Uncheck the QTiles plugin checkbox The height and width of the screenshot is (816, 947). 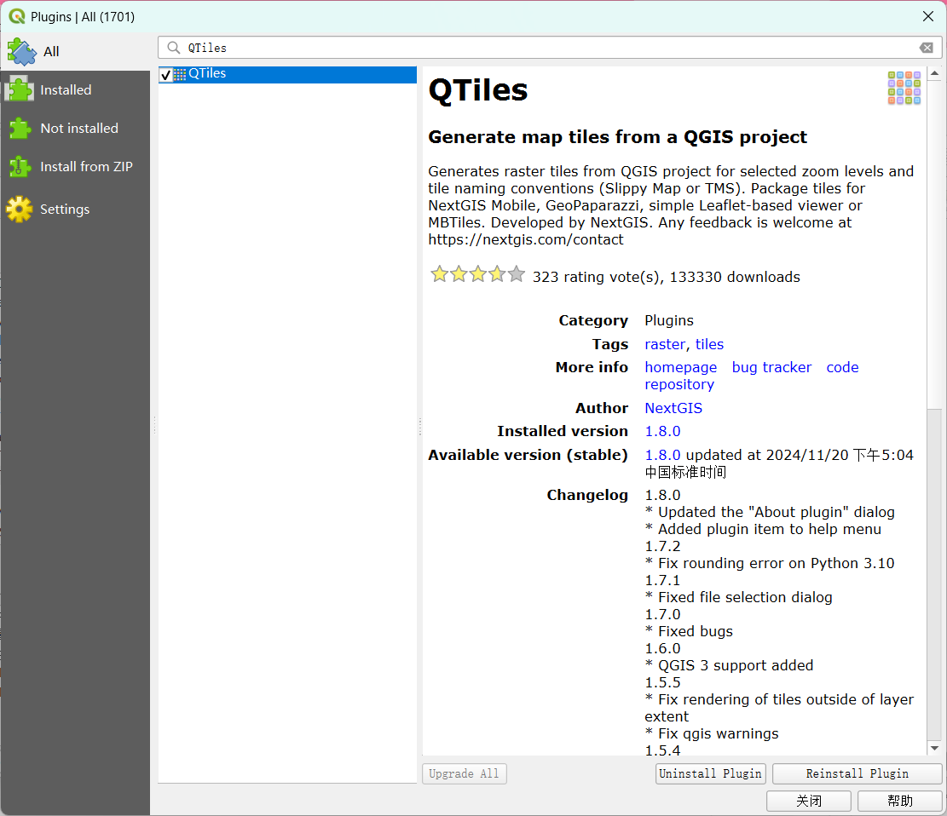(165, 75)
